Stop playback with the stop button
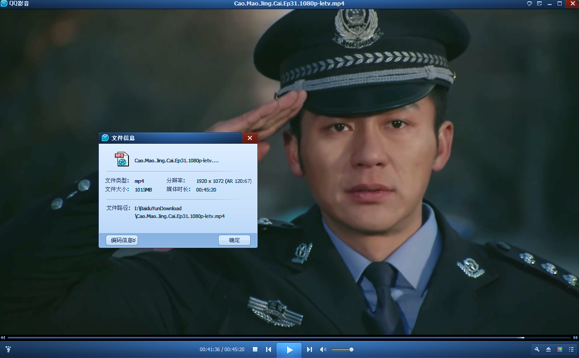The height and width of the screenshot is (358, 579). coord(255,349)
